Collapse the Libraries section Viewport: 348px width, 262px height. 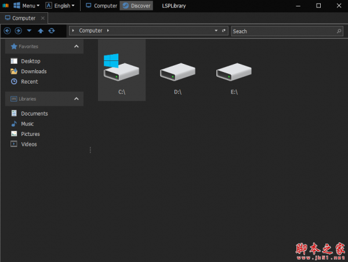pyautogui.click(x=77, y=99)
